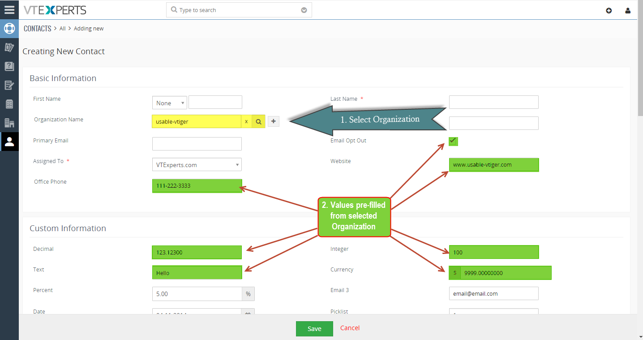Image resolution: width=643 pixels, height=340 pixels.
Task: Click the quick create plus icon
Action: pyautogui.click(x=609, y=10)
